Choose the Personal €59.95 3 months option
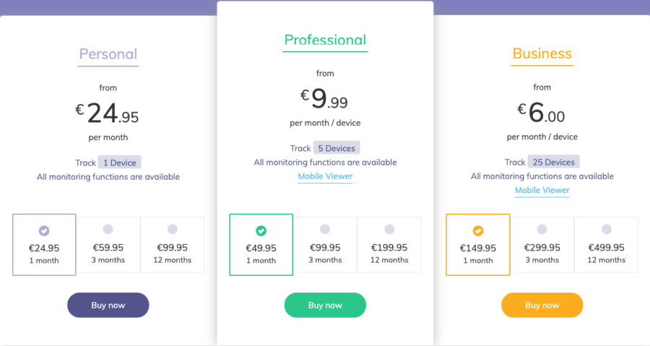Image resolution: width=650 pixels, height=346 pixels. (108, 244)
